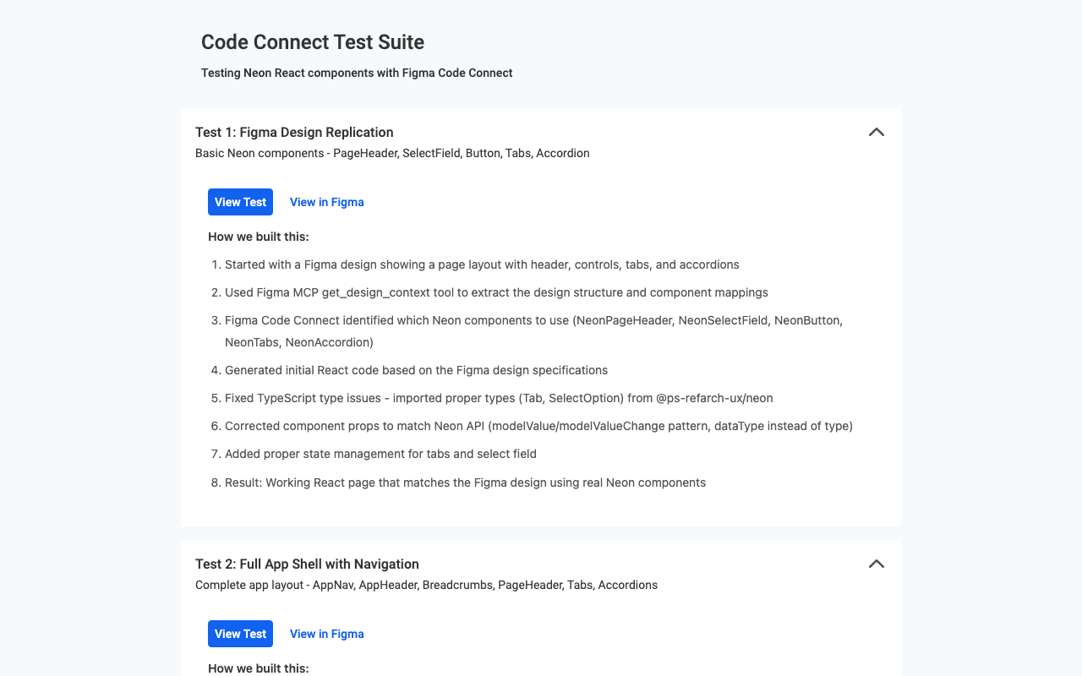Click step 5 referencing @ps-refarch-ux/neon
1082x676 pixels.
coord(499,398)
